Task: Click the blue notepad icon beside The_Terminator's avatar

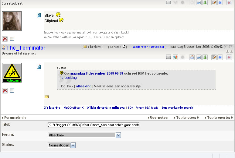Action: click(39, 67)
